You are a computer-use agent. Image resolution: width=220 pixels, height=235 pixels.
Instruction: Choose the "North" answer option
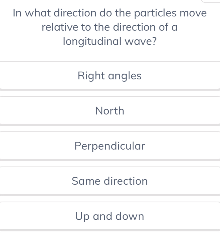[x=109, y=111]
